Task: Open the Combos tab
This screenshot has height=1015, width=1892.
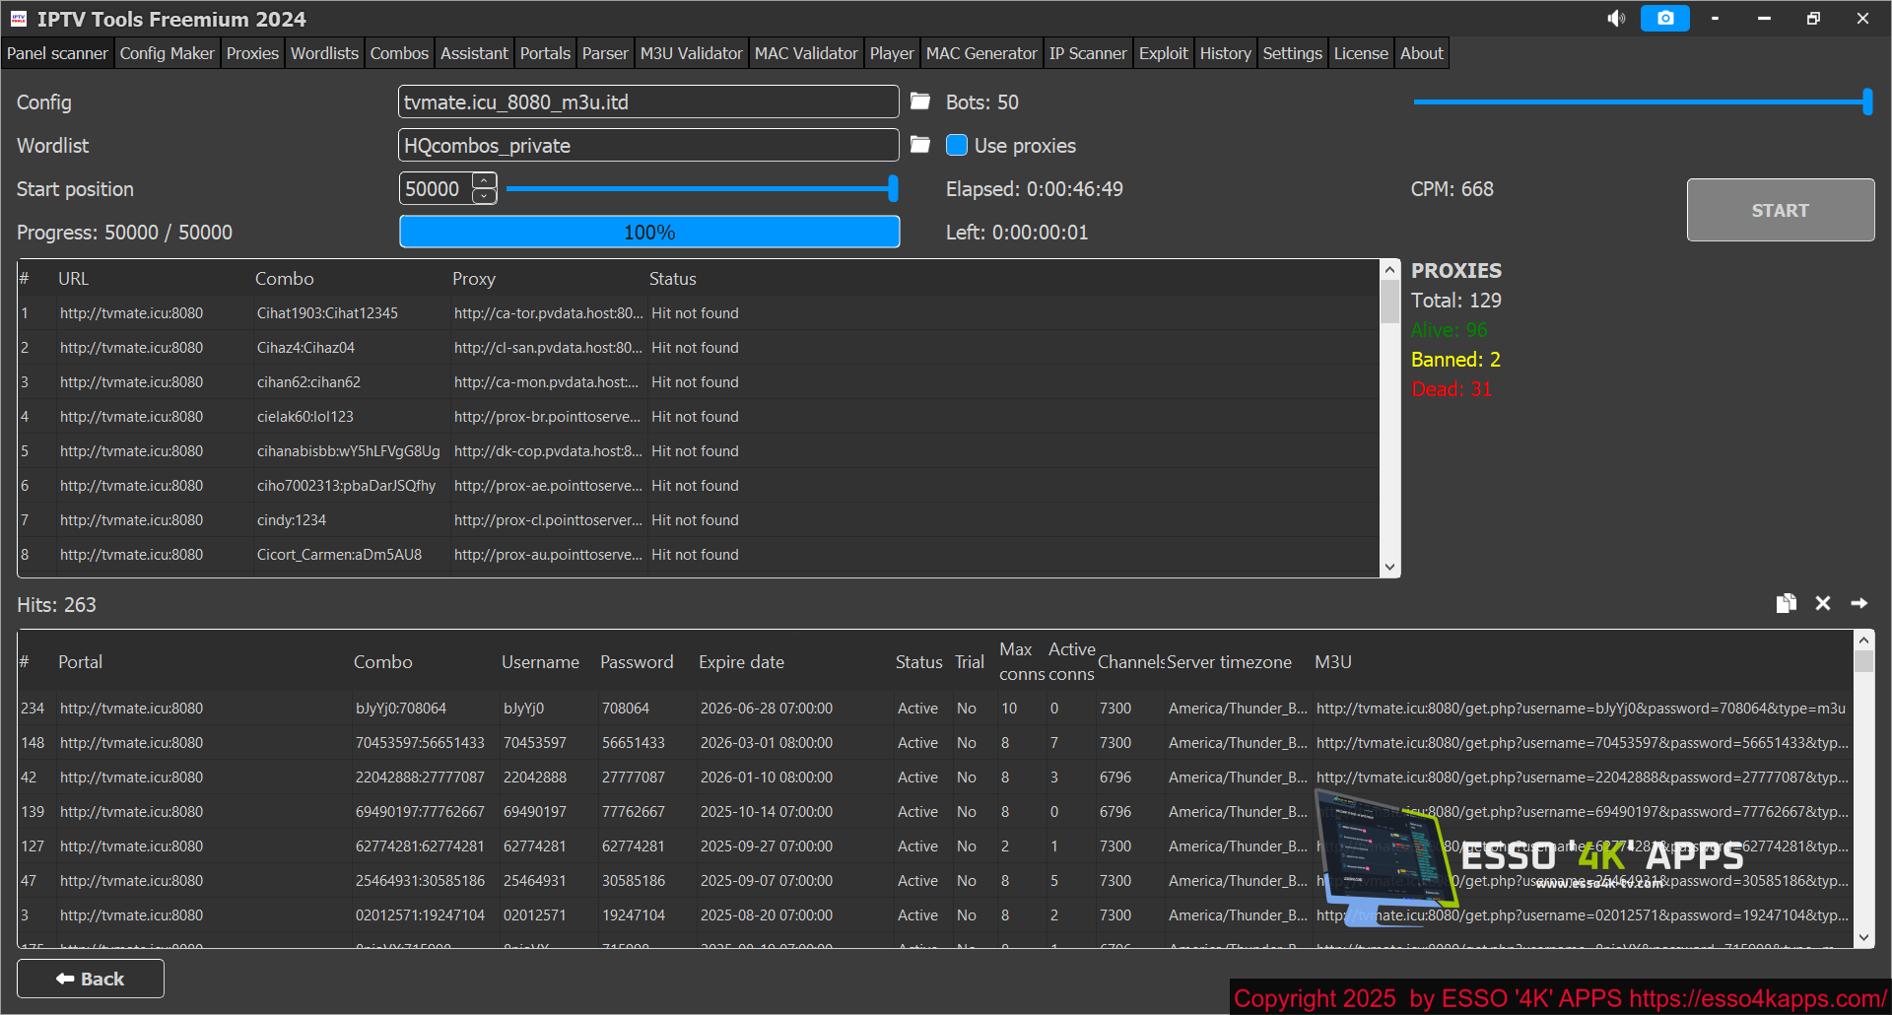Action: [399, 53]
